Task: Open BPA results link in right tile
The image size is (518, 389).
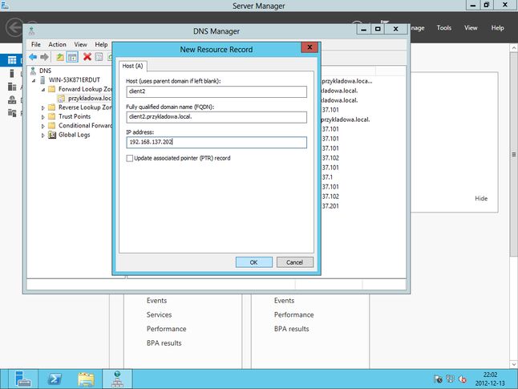Action: [292, 329]
